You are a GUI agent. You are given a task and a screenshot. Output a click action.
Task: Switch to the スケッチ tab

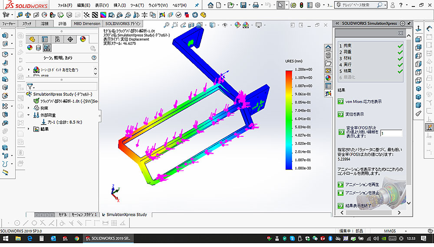tap(27, 24)
